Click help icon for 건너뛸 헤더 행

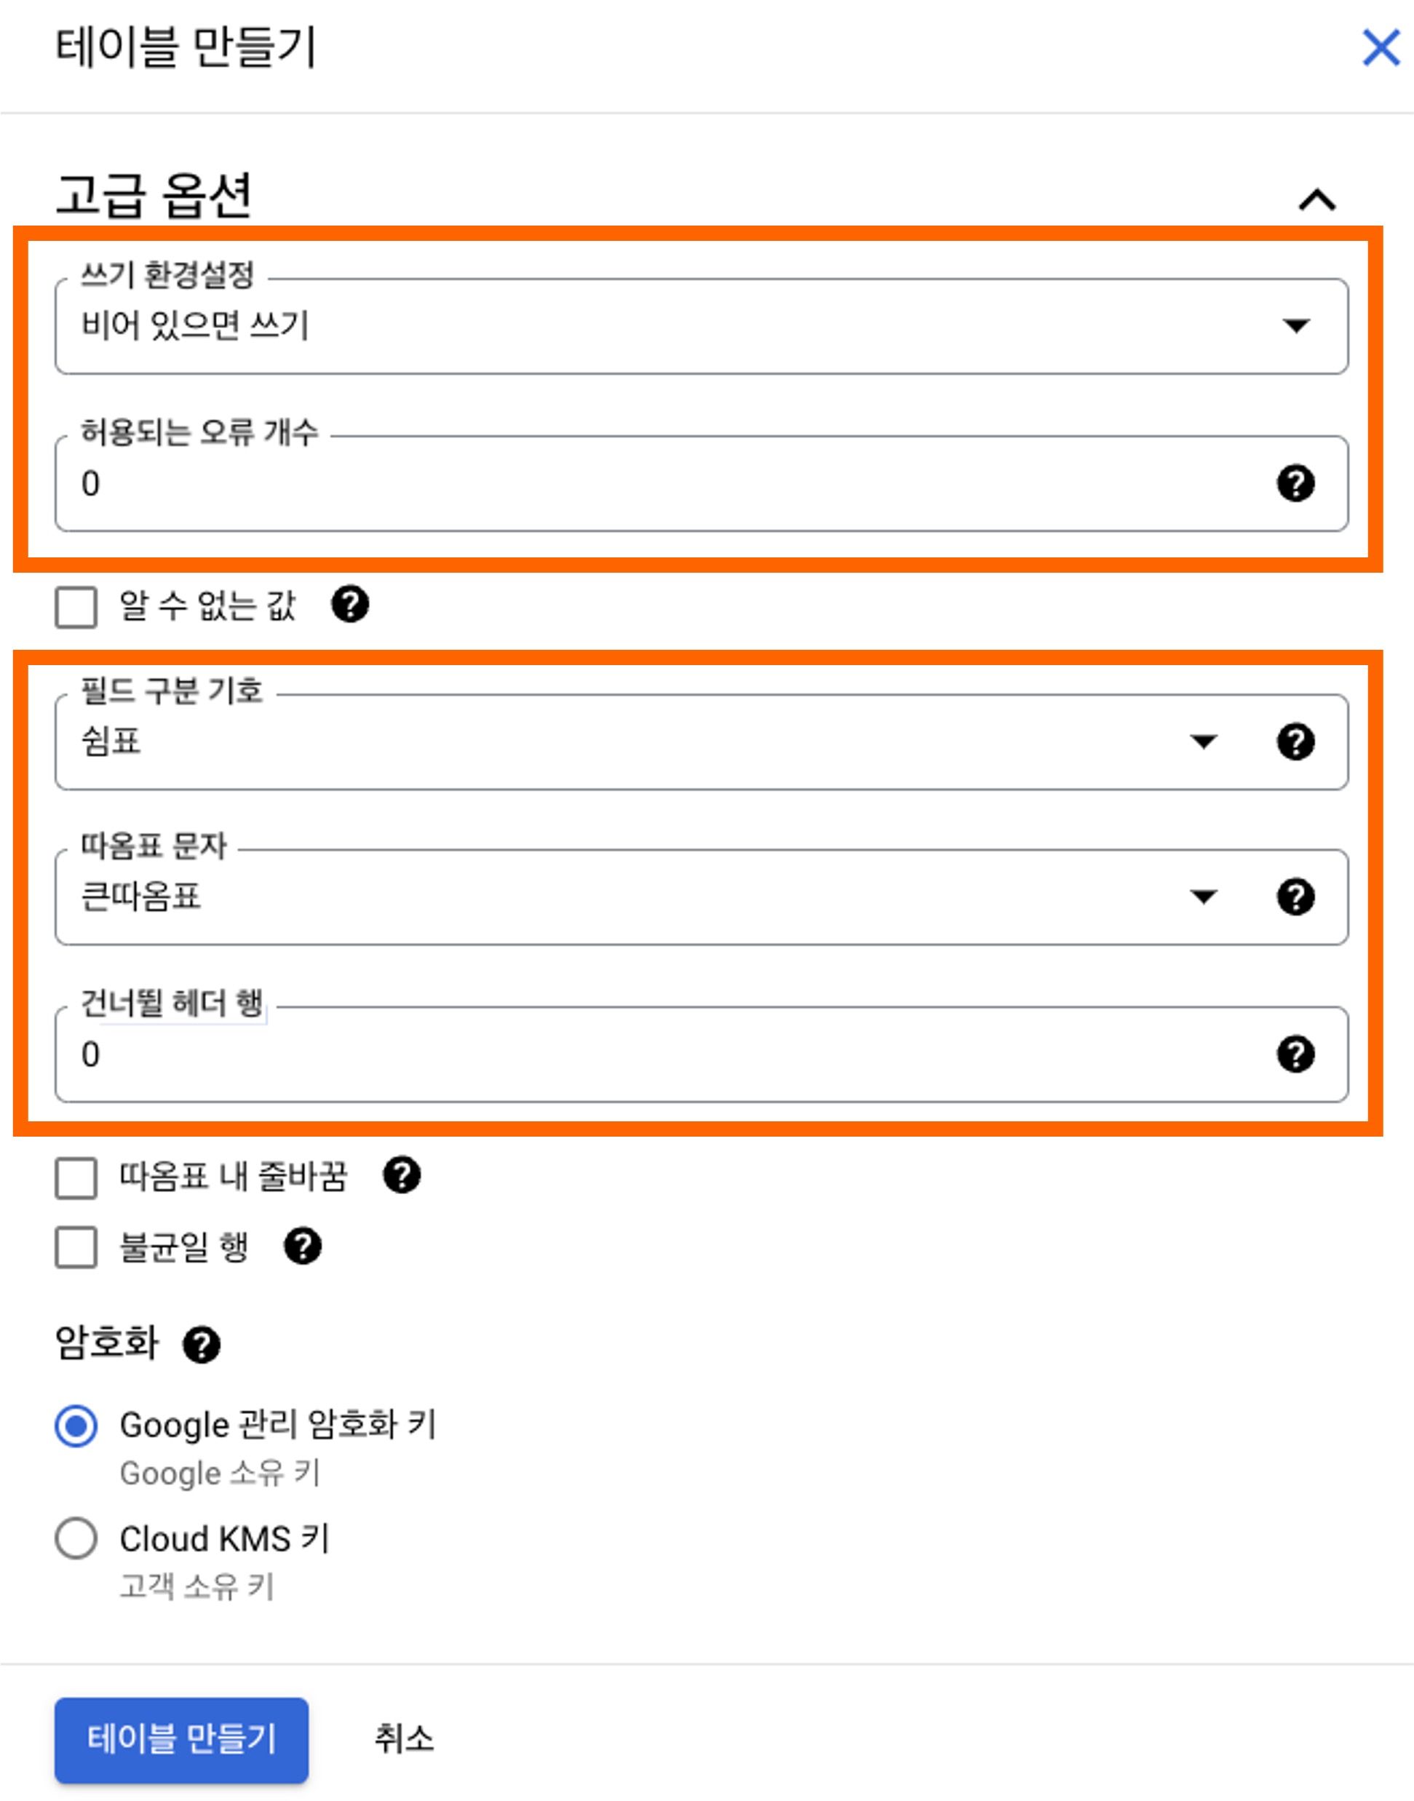(1295, 1054)
